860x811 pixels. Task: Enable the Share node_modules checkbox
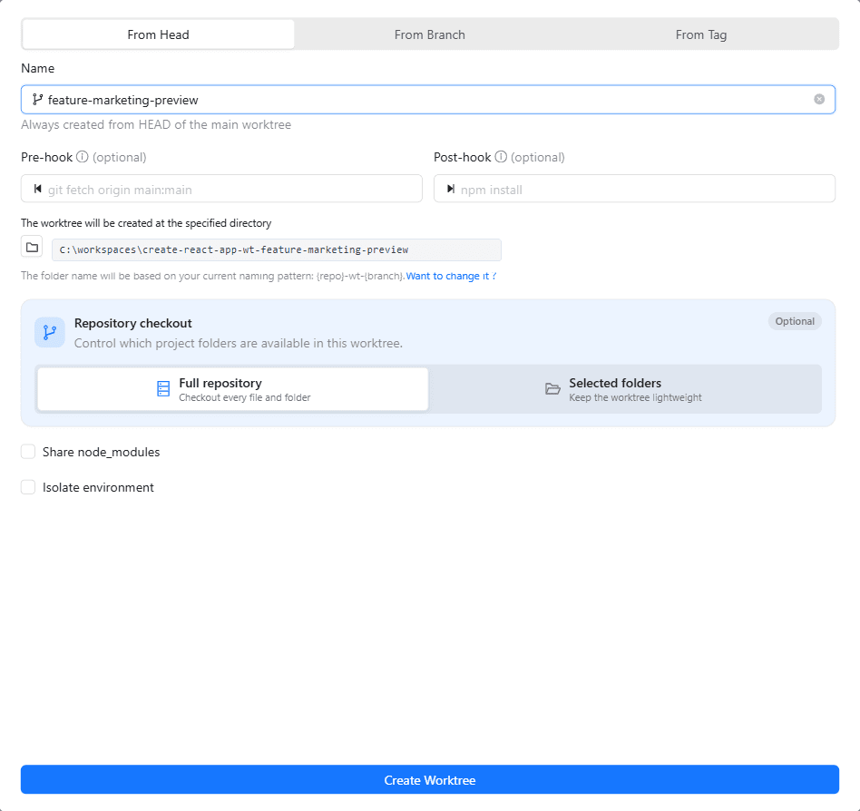coord(28,452)
